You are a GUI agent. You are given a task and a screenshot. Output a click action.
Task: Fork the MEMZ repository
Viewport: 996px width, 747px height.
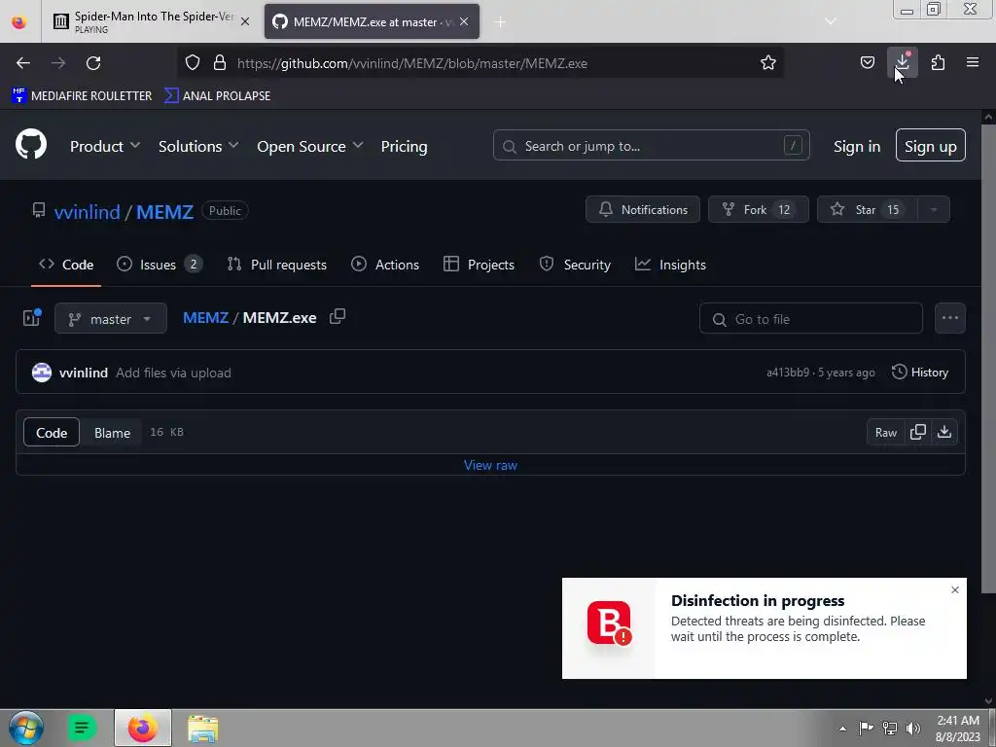pos(759,210)
